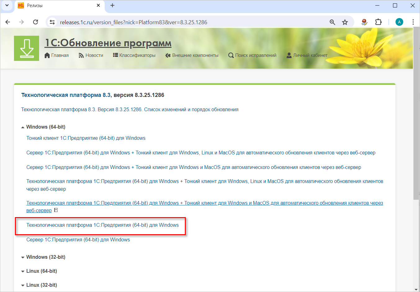The image size is (420, 292).
Task: Click the zoom magnifier icon in address bar
Action: click(x=332, y=22)
